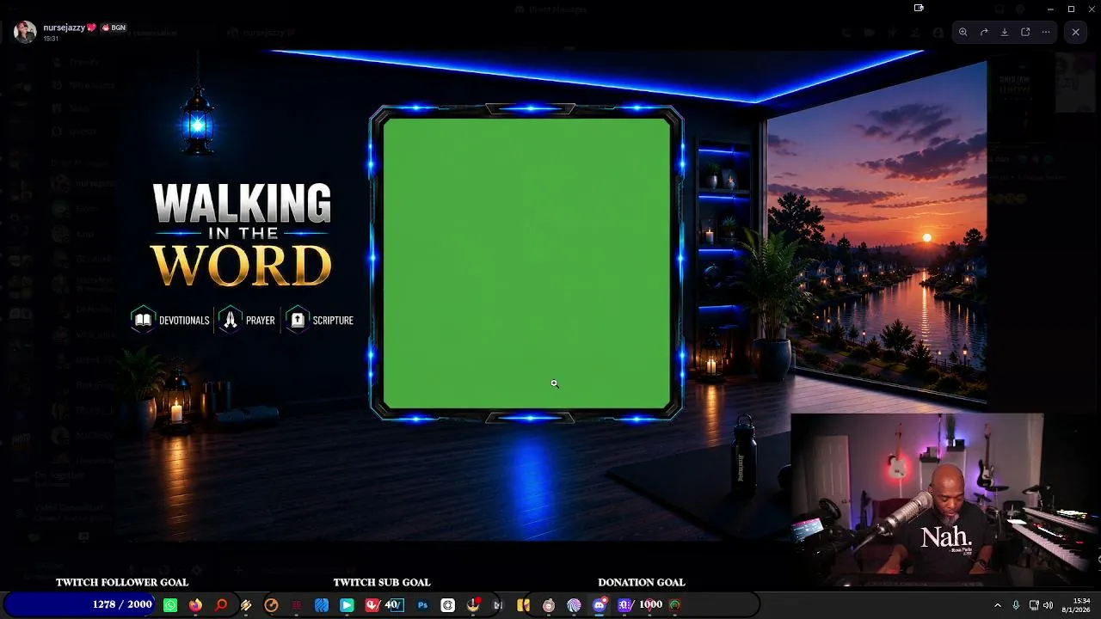Image resolution: width=1101 pixels, height=619 pixels.
Task: Open image in browser icon
Action: pos(1025,32)
